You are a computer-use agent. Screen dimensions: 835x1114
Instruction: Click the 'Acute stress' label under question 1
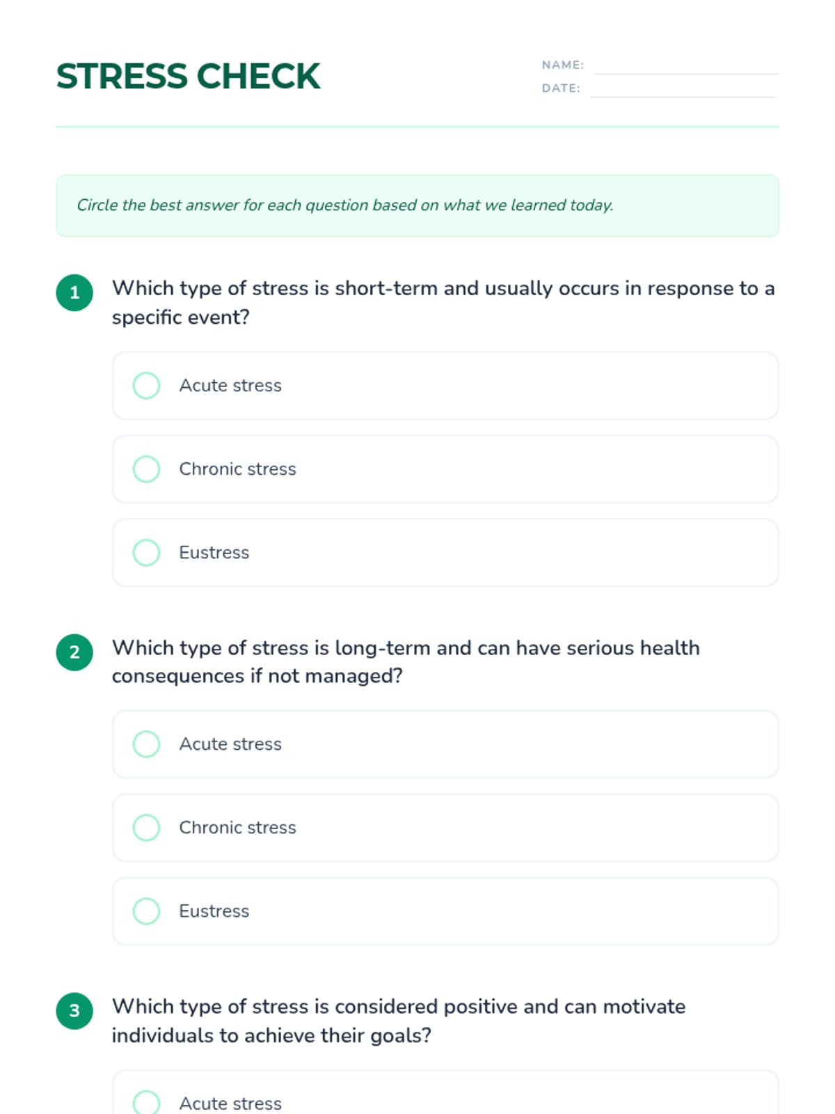pyautogui.click(x=230, y=385)
